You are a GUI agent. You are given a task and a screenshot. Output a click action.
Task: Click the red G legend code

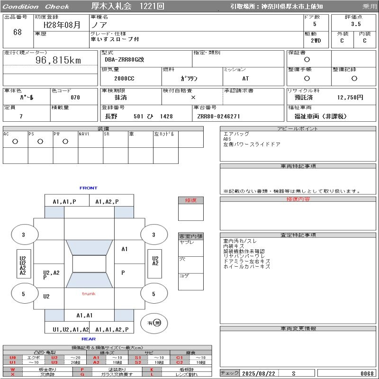point(82,374)
